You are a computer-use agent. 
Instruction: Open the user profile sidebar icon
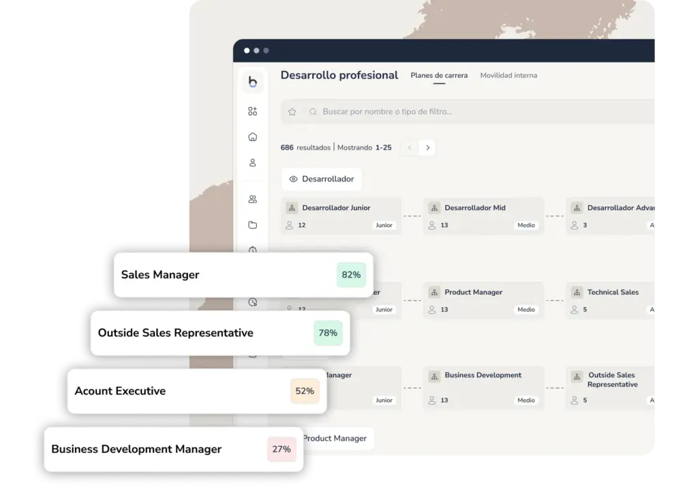[253, 163]
